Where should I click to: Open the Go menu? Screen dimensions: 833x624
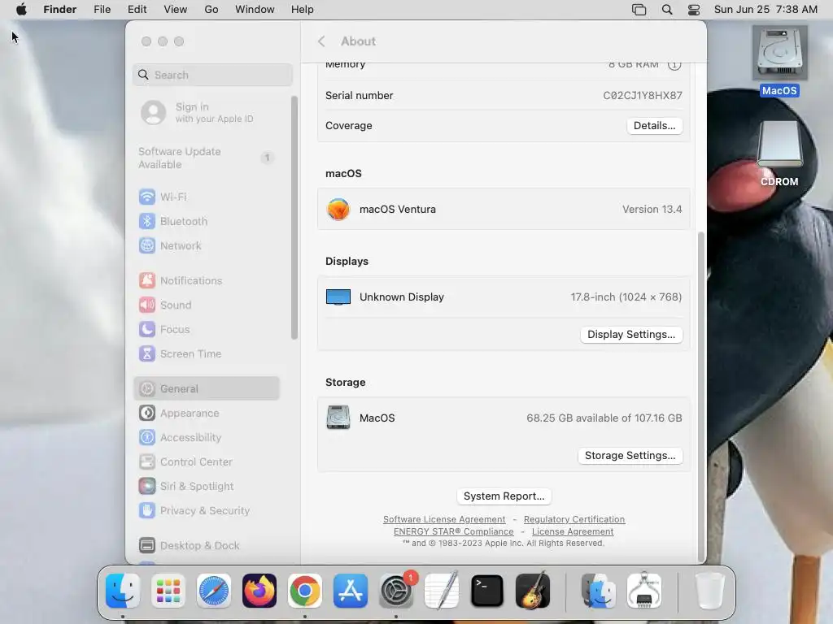(212, 10)
